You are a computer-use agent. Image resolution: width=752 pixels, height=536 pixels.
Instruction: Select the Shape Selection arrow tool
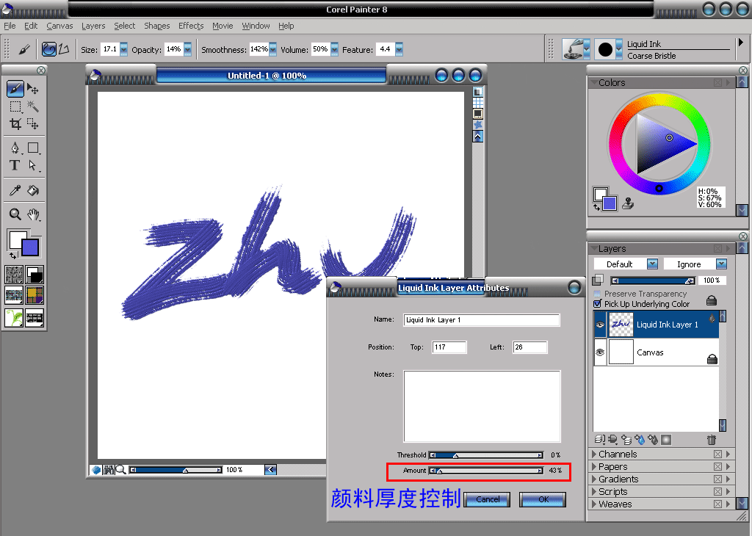pyautogui.click(x=32, y=165)
